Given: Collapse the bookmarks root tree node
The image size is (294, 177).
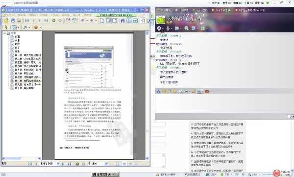Looking at the screenshot, I should coord(4,33).
